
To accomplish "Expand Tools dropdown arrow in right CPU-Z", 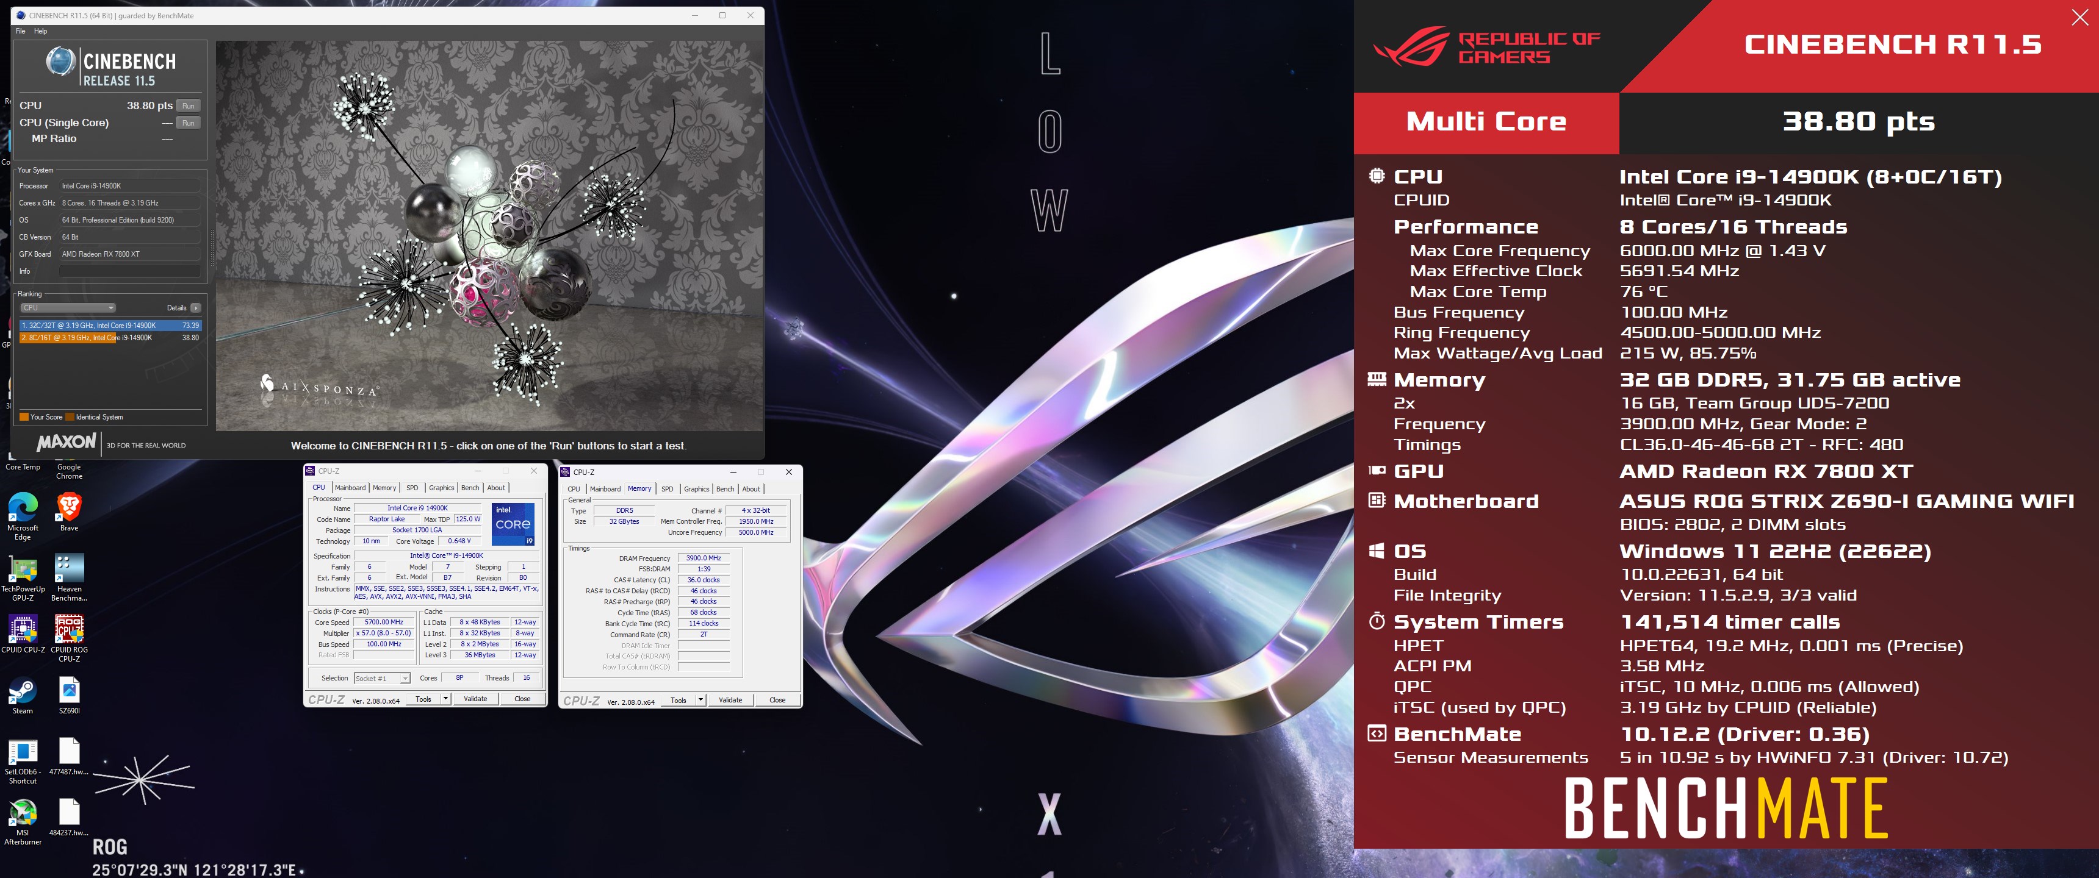I will [700, 699].
